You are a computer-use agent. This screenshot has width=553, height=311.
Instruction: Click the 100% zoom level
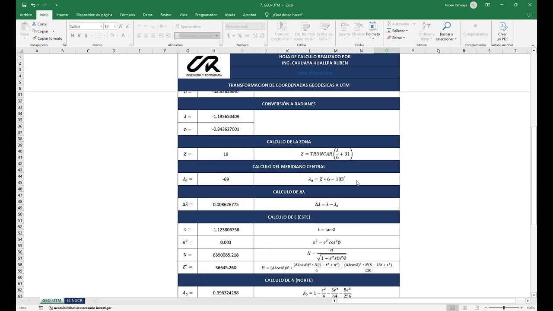click(531, 308)
